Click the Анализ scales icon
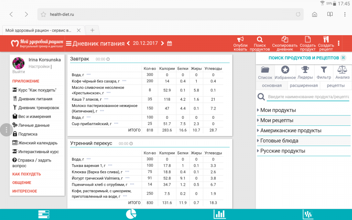The image size is (352, 220). tap(342, 70)
